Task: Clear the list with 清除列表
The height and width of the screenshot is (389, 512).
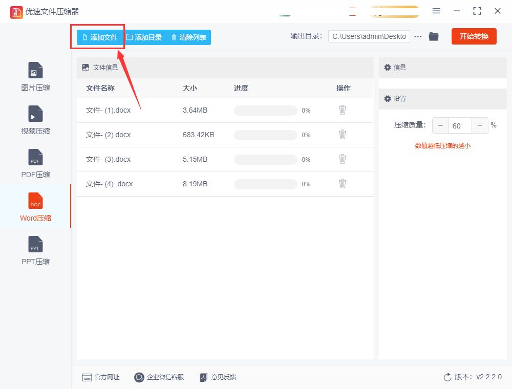Action: click(189, 37)
